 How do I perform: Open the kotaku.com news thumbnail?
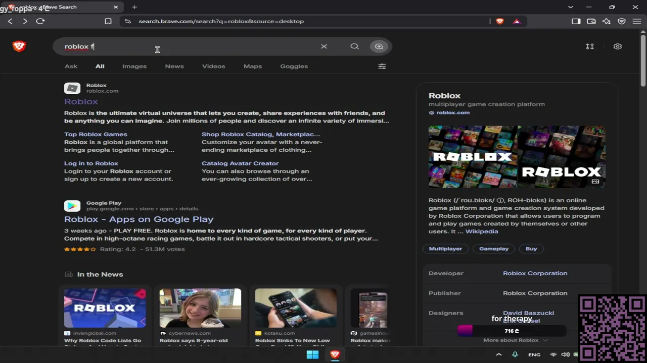tap(296, 308)
